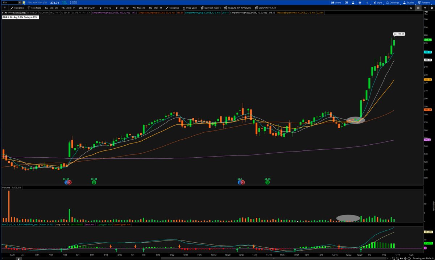435x260 pixels.
Task: Click the 147.6 SMA axis value label
Action: point(427,139)
